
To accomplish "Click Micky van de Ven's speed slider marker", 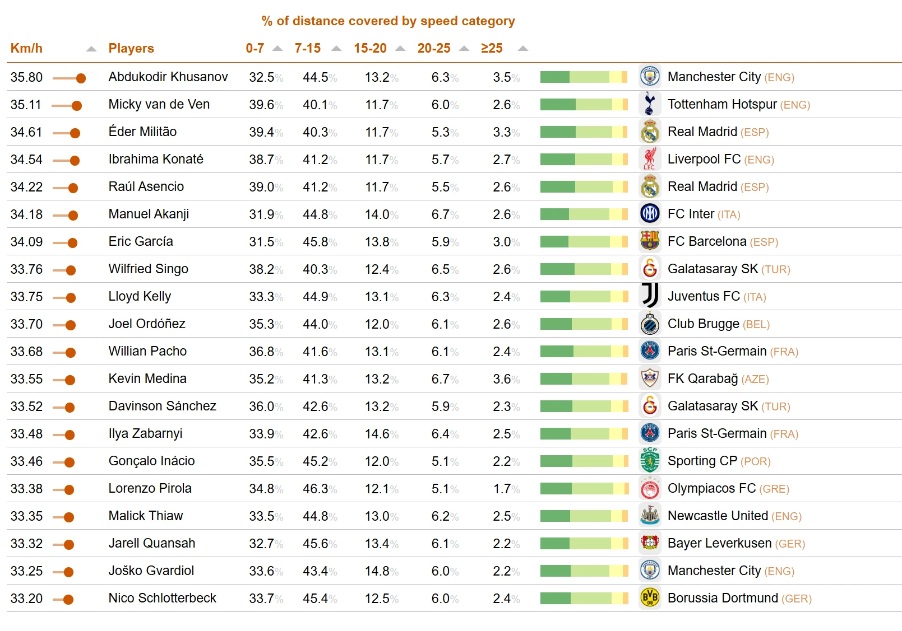I will coord(77,105).
